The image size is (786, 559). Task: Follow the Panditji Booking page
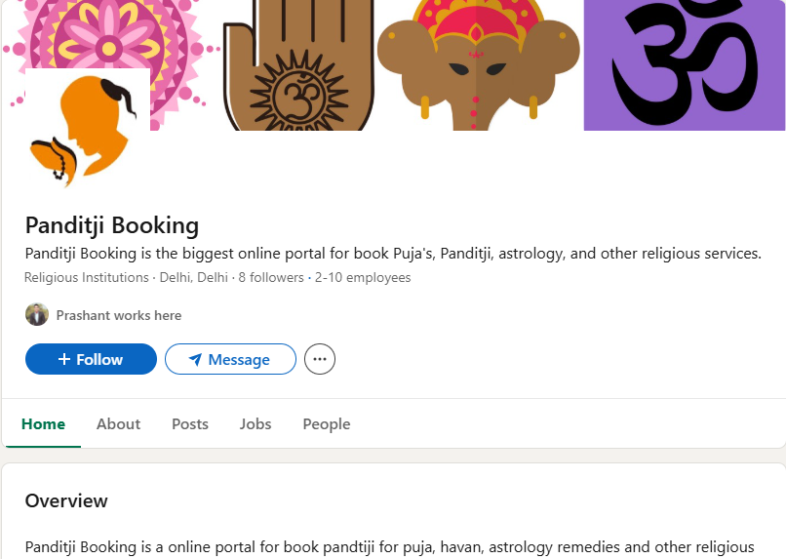click(x=91, y=359)
